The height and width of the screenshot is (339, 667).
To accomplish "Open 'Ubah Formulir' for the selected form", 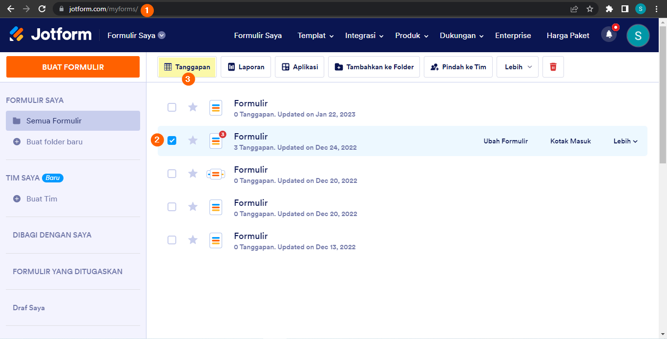I will (506, 140).
